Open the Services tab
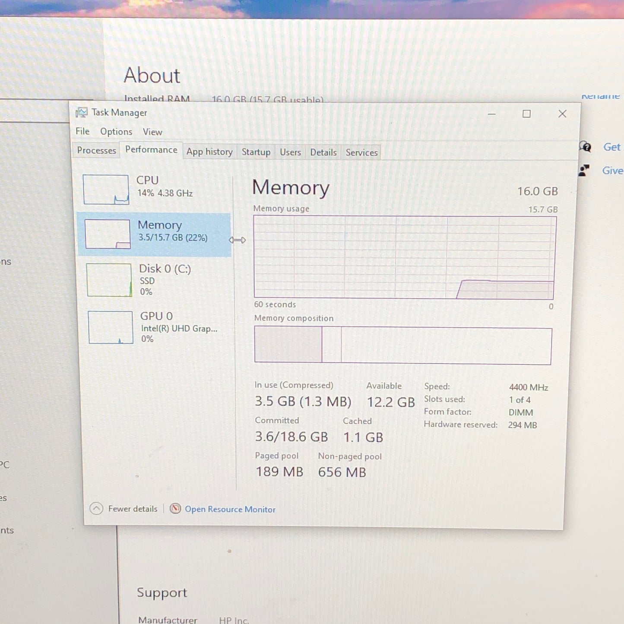624x624 pixels. (361, 152)
